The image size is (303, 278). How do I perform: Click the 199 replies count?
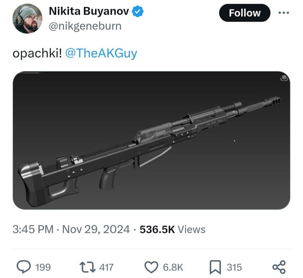pos(43,268)
